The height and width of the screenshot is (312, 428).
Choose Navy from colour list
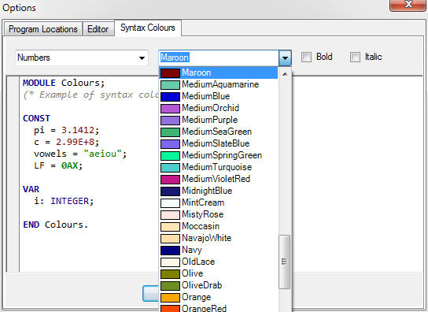pos(219,250)
